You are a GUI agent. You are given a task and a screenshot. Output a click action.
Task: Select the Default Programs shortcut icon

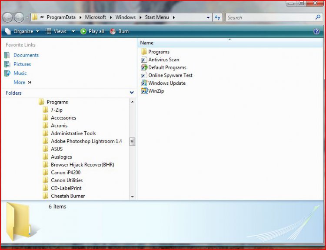tap(144, 67)
